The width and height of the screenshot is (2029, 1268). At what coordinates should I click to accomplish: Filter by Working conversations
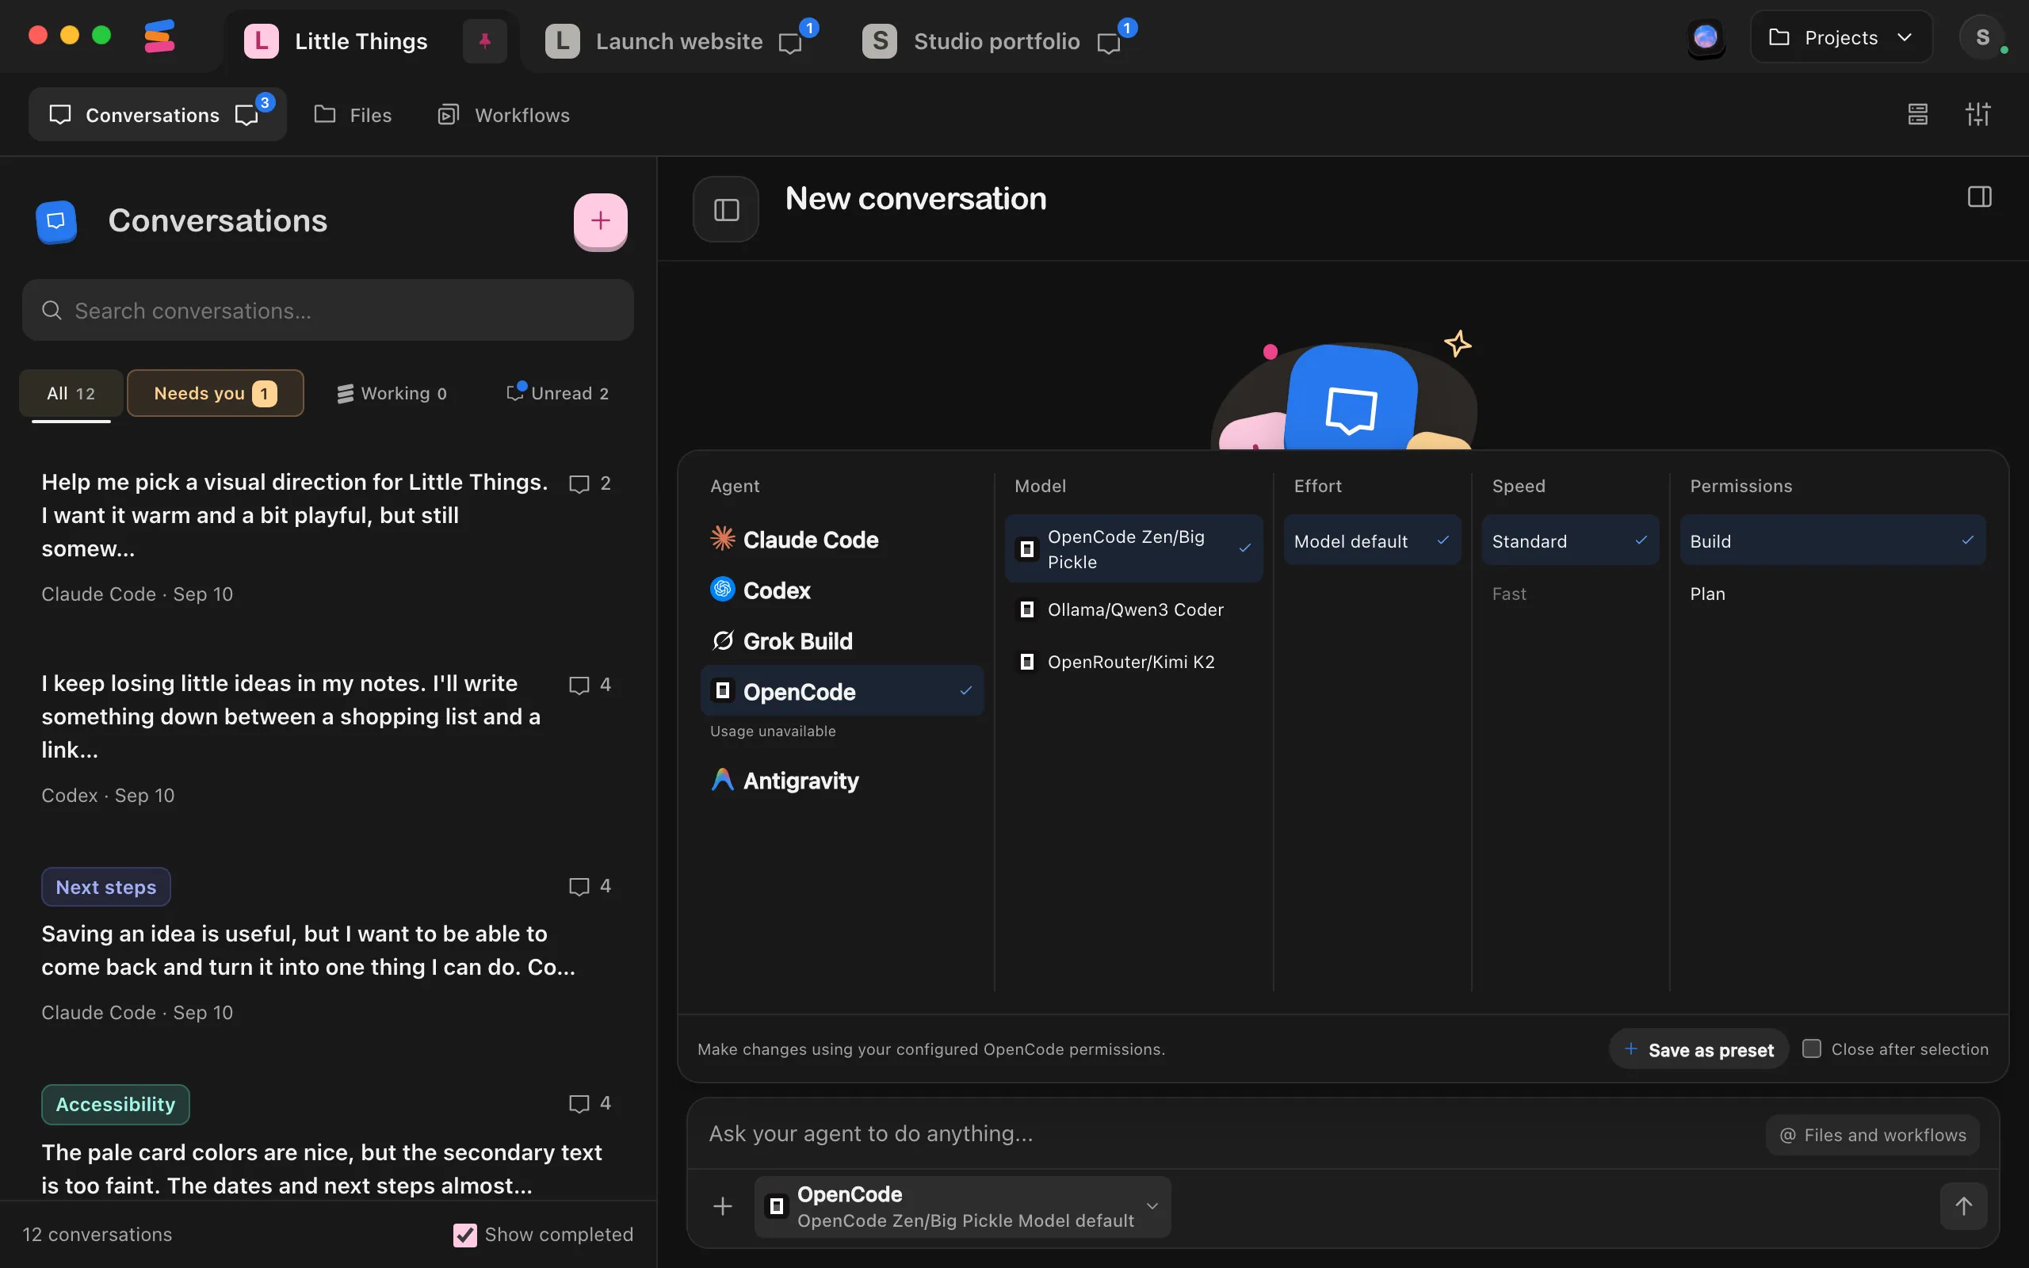pyautogui.click(x=392, y=393)
